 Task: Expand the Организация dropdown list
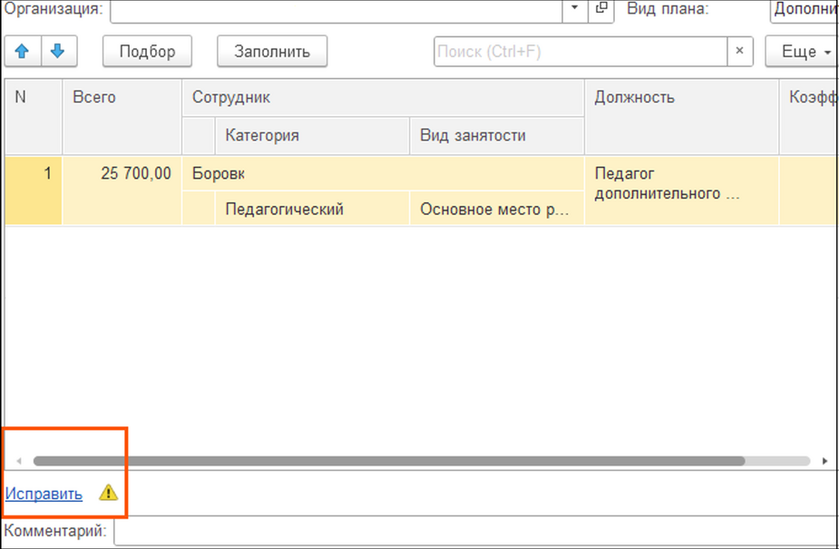point(574,9)
